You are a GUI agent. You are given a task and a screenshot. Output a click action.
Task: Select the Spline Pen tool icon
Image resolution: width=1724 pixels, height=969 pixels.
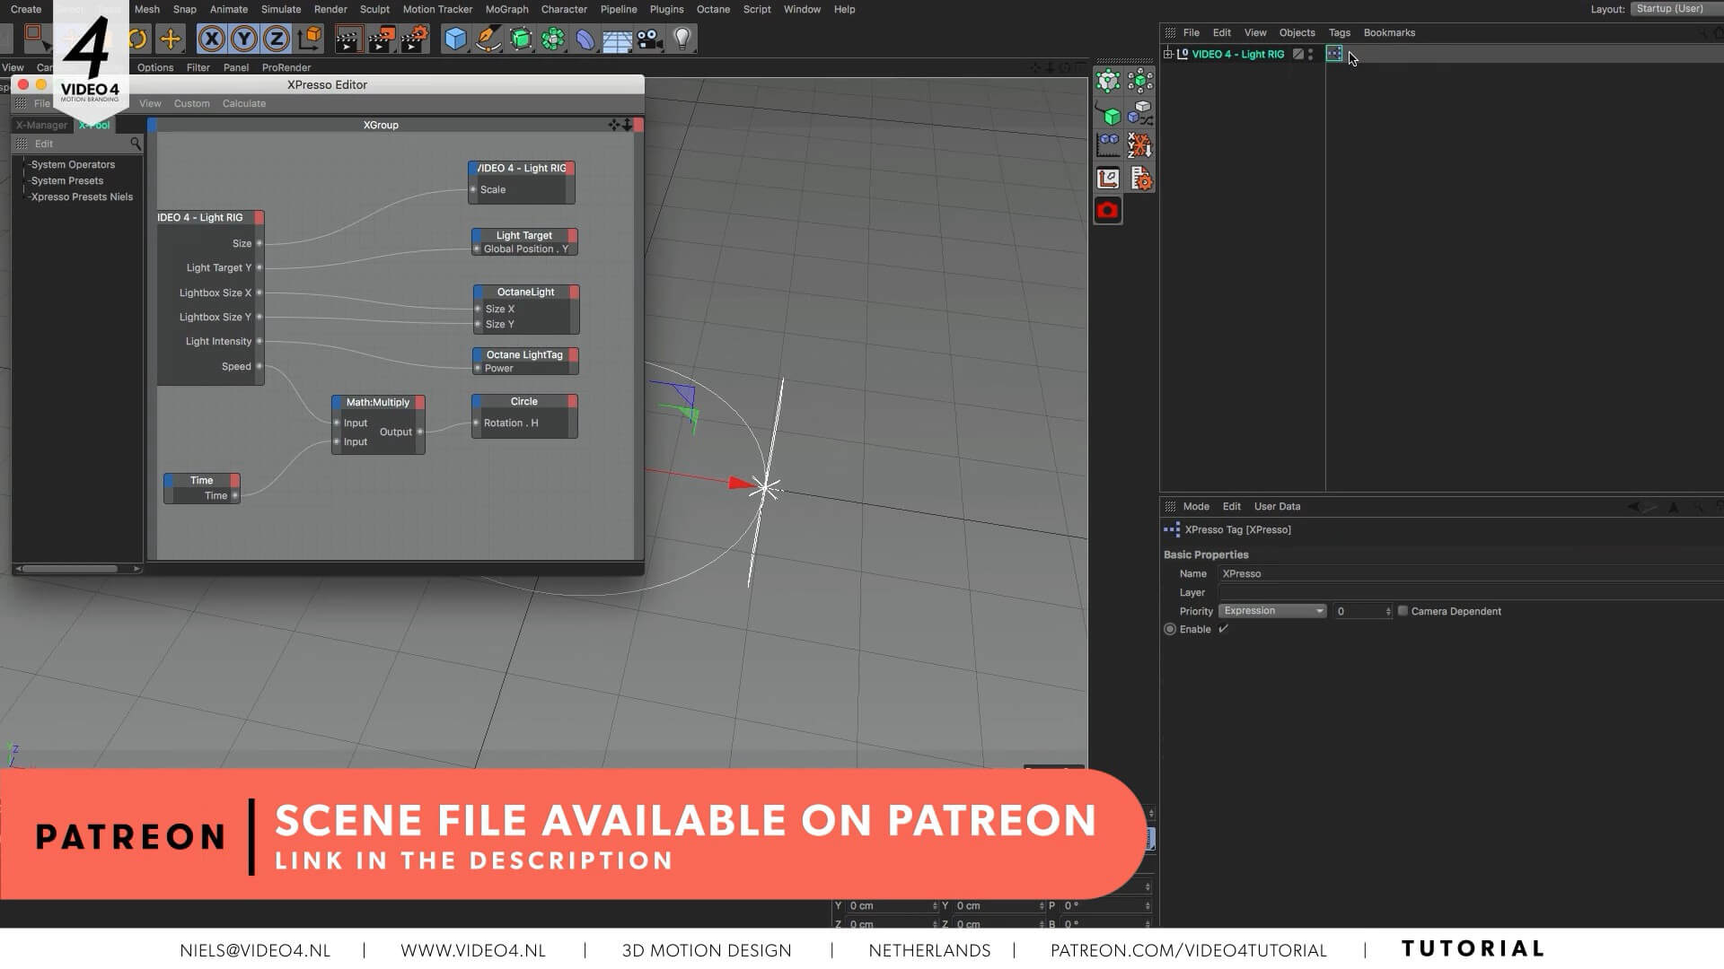pos(488,39)
